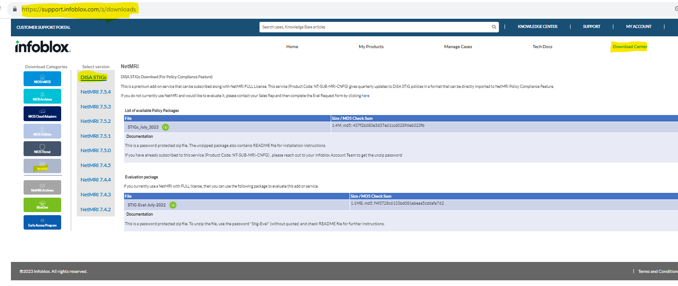Click 'List of available Policy Packages' heading
This screenshot has height=286, width=678.
tap(152, 111)
